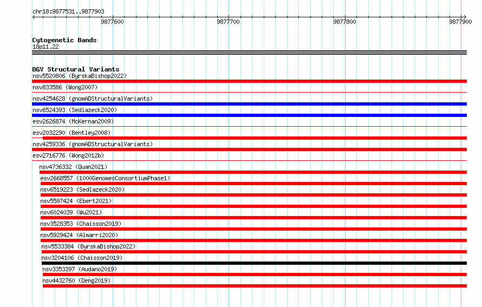Screen dimensions: 482x307
Task: Select nsv3528353 (Chaisson2019) label
Action: [81, 224]
